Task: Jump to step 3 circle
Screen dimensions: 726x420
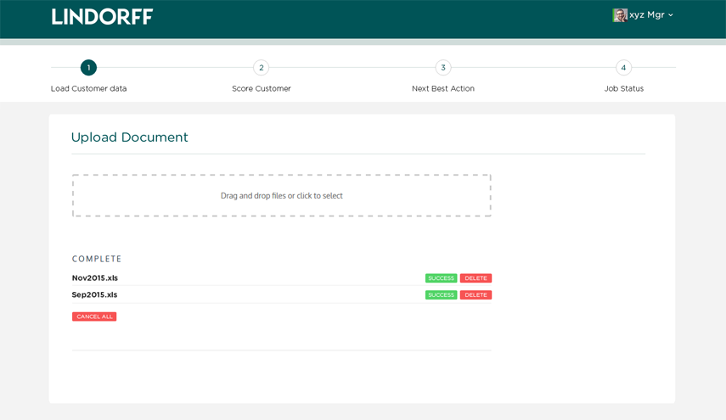Action: [442, 68]
